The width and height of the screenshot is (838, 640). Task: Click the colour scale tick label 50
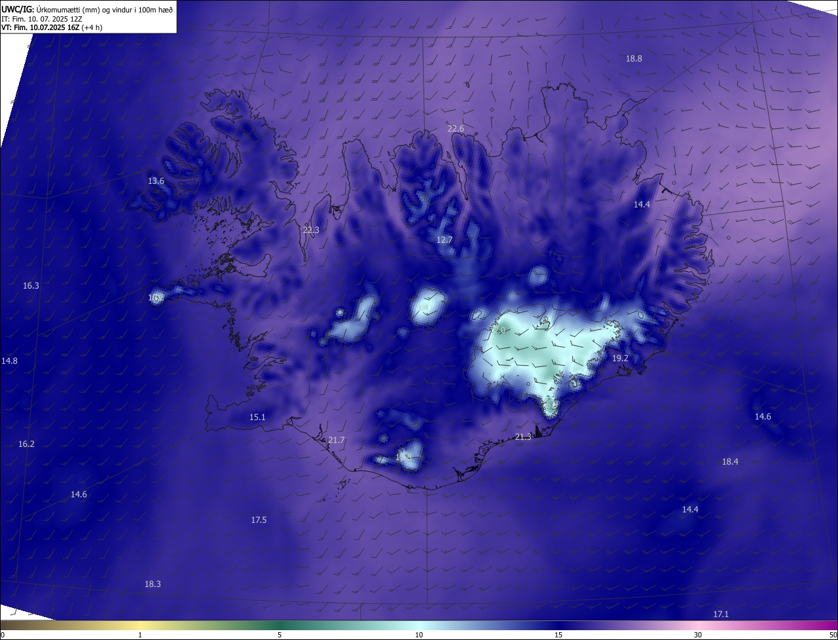(833, 635)
